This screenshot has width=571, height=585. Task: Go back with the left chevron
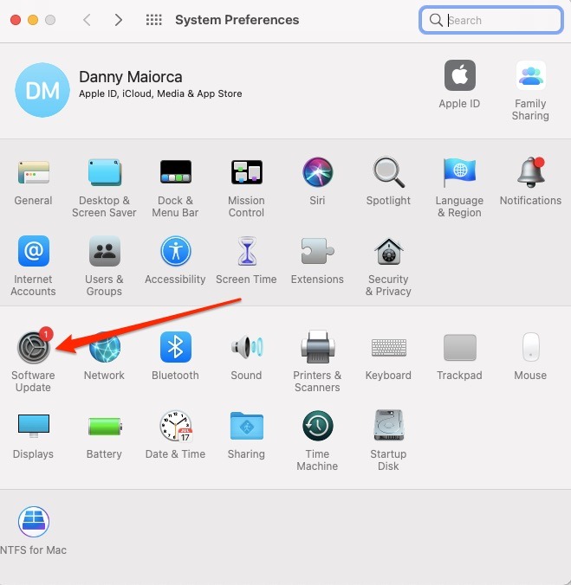87,20
